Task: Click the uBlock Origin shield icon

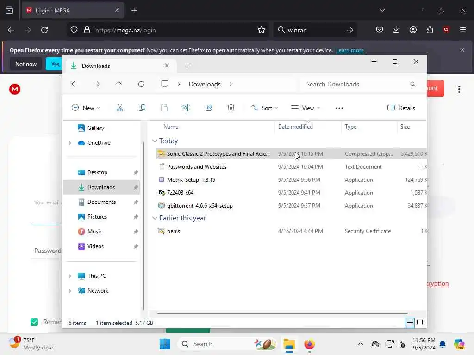Action: 446,29
